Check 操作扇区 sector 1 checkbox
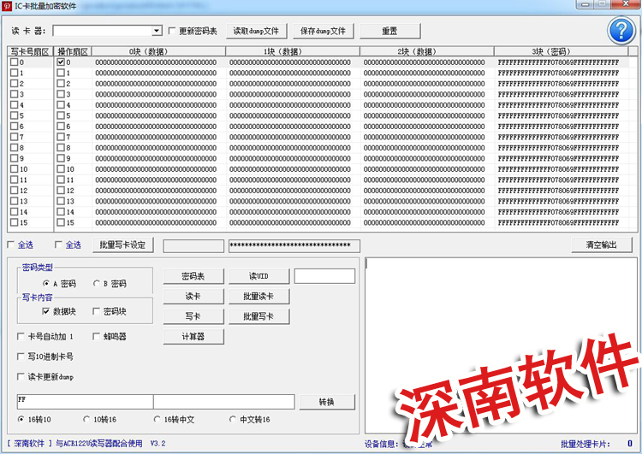 [x=61, y=73]
